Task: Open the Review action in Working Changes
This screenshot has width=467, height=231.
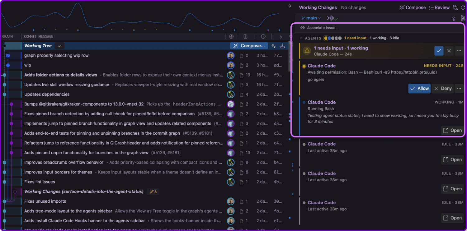Action: click(439, 7)
